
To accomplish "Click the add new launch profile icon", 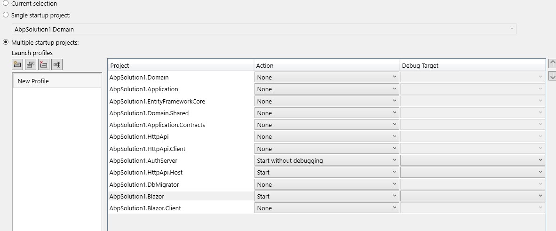I will 18,64.
